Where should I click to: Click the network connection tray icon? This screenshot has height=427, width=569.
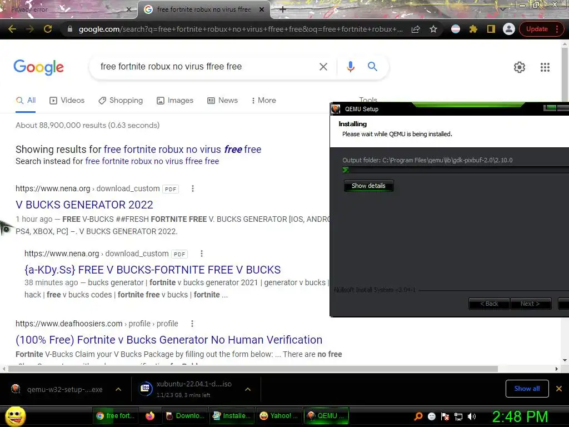click(458, 416)
